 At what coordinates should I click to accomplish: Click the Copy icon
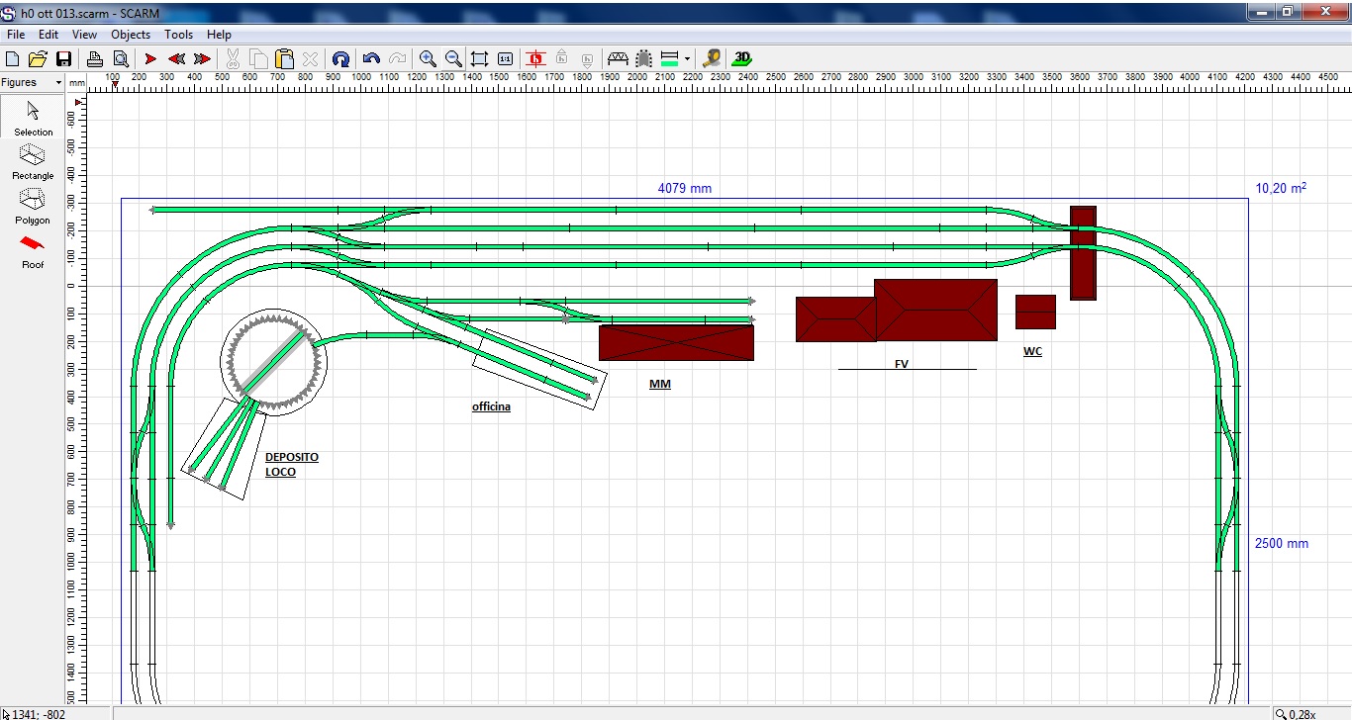tap(258, 58)
